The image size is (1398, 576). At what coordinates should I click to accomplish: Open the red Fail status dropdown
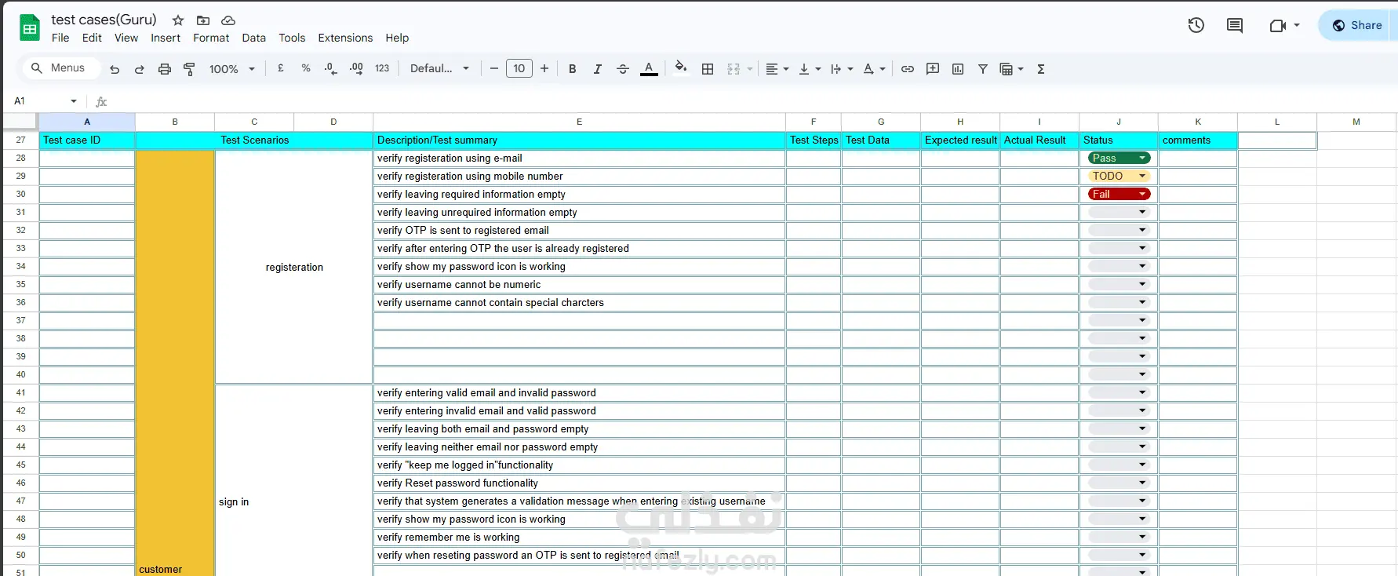1119,194
